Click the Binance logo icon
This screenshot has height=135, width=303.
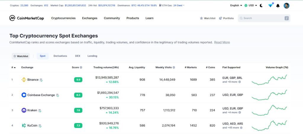click(x=24, y=80)
